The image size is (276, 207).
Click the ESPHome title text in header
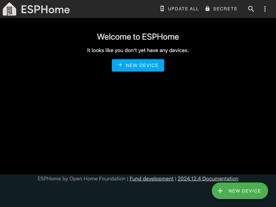point(46,10)
